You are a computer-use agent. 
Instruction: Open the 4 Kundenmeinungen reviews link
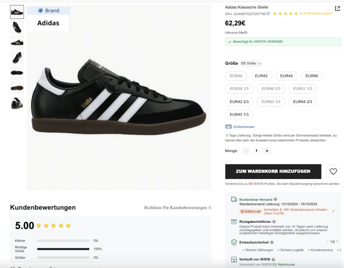(316, 13)
